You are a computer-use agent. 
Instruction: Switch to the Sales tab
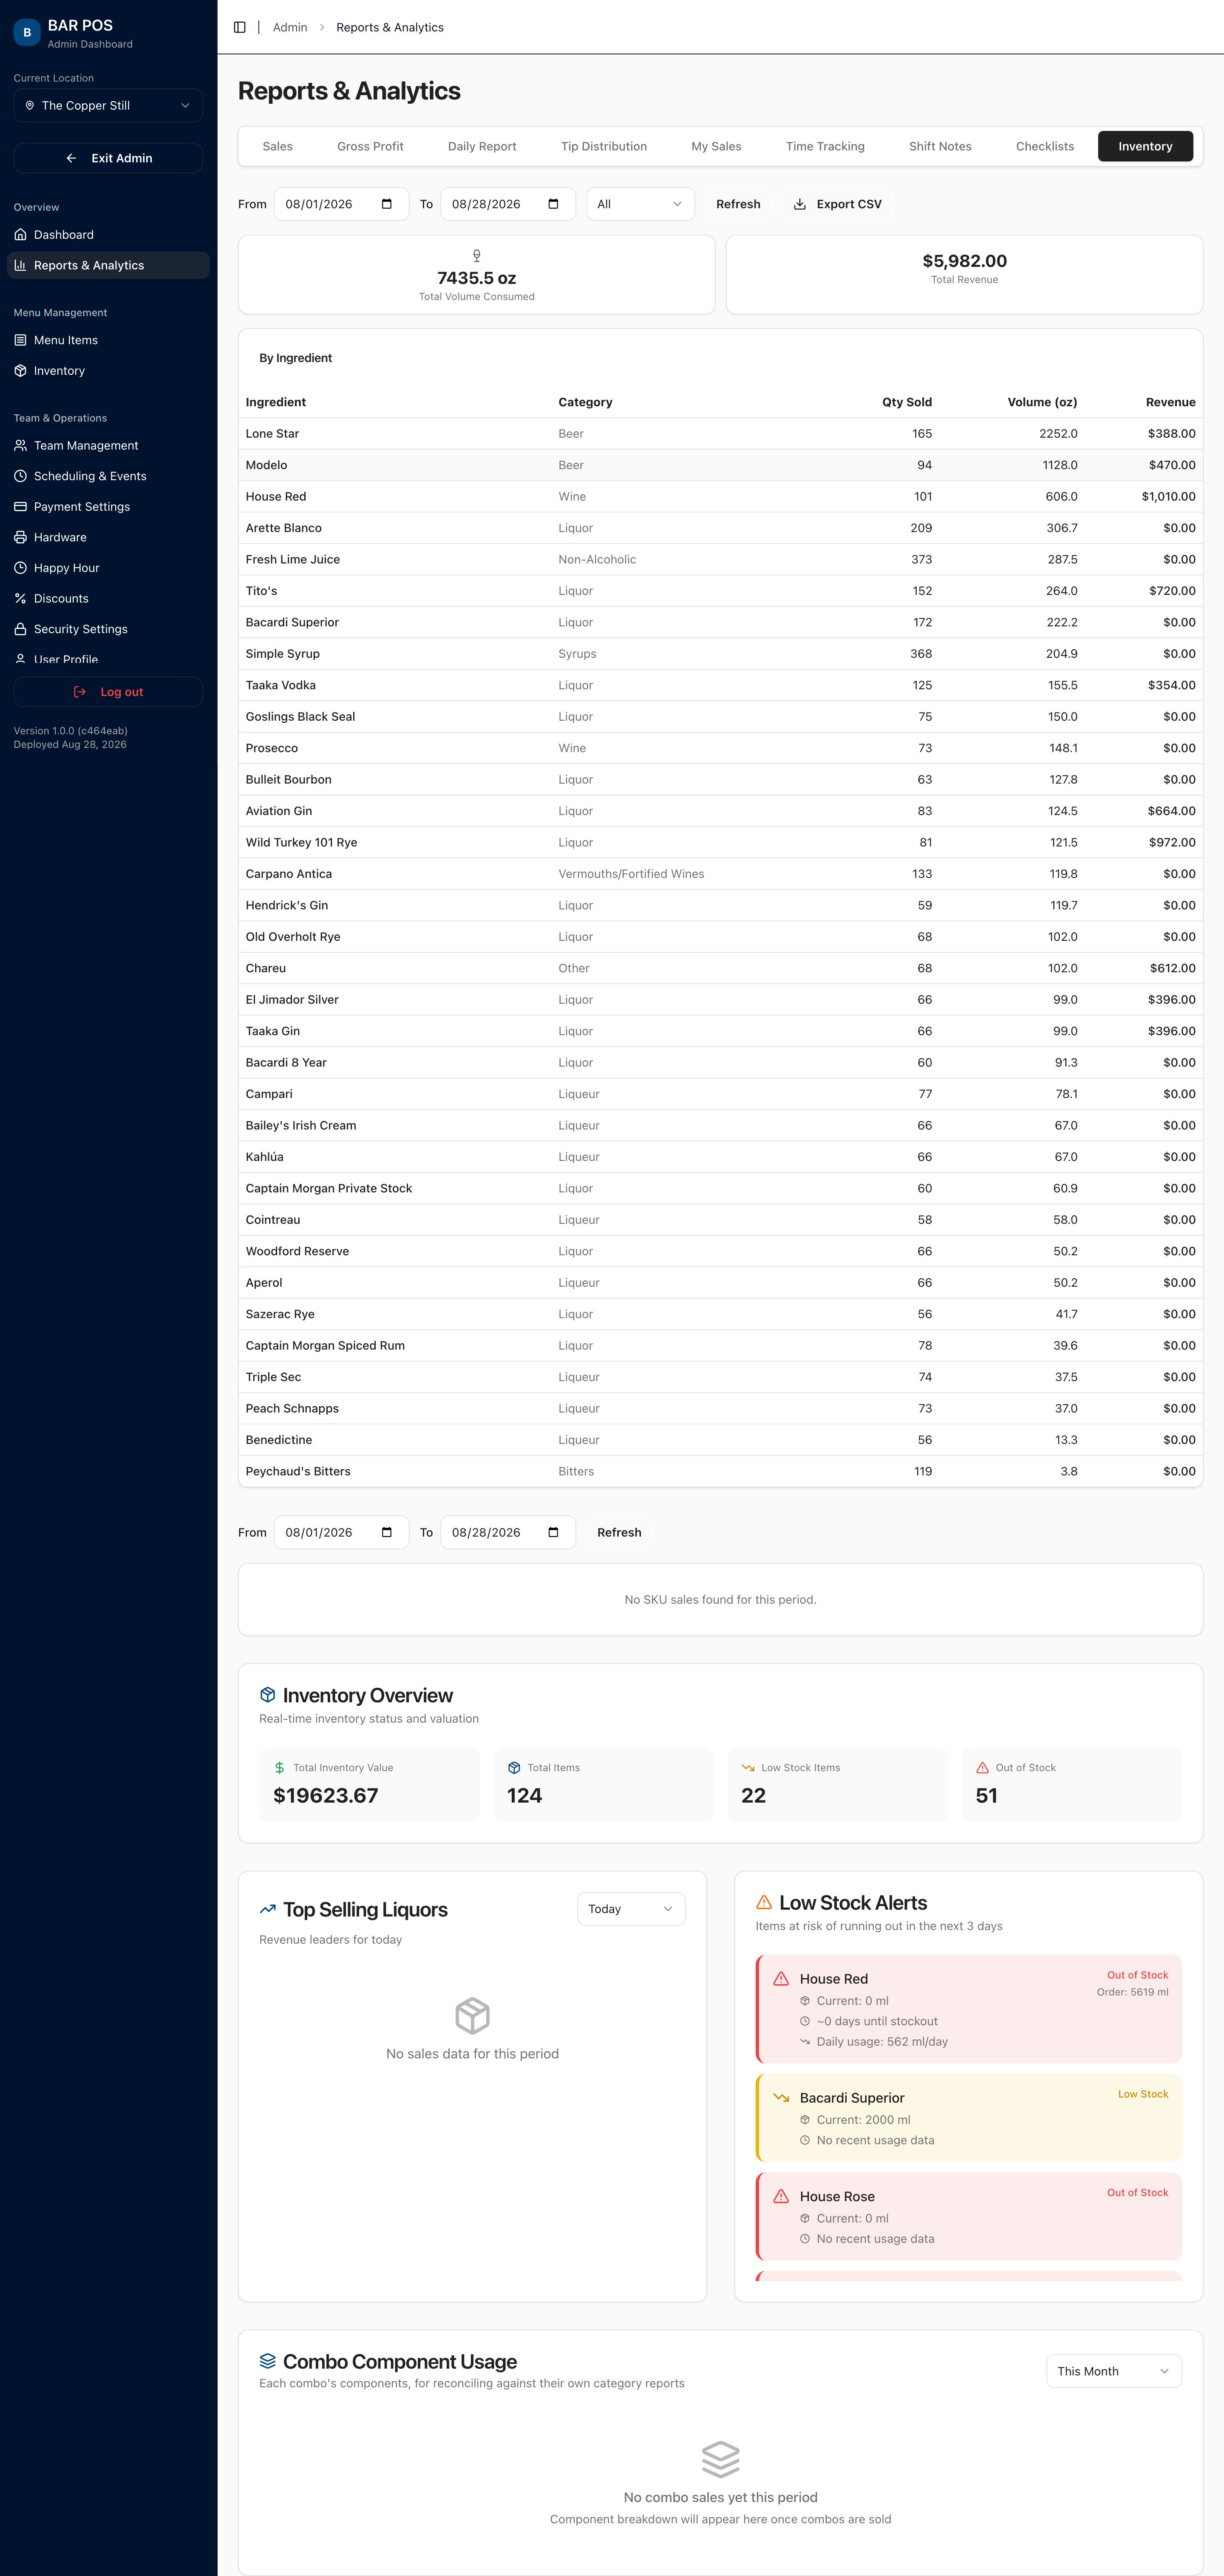(278, 146)
